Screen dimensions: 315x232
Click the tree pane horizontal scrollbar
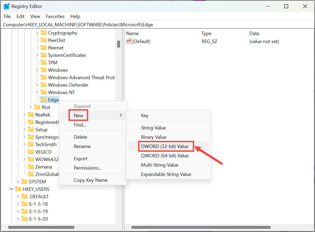(41, 227)
